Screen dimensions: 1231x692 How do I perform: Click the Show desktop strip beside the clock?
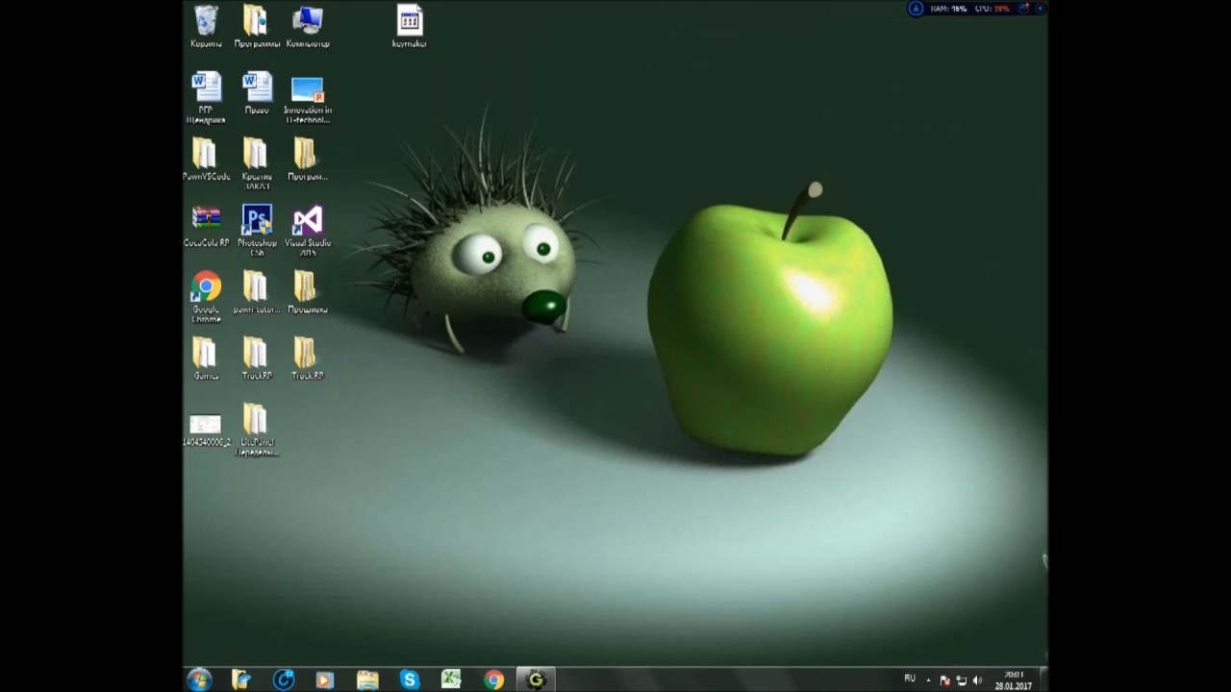(1043, 680)
